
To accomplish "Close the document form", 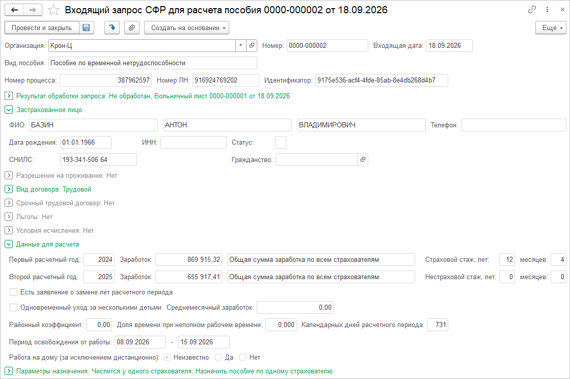I will tap(562, 10).
